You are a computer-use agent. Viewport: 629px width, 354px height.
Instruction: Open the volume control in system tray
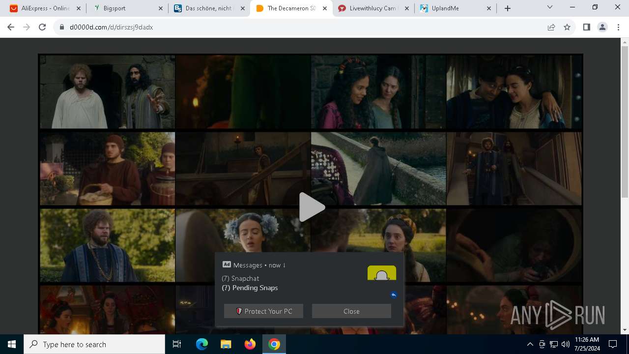click(x=565, y=344)
